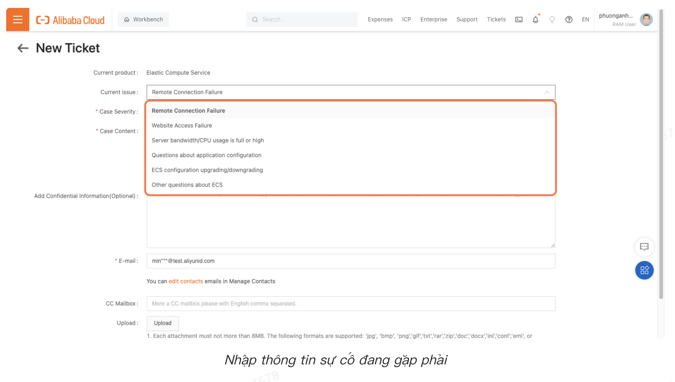Viewport: 675px width, 382px height.
Task: Open the Expenses menu item
Action: [x=380, y=19]
